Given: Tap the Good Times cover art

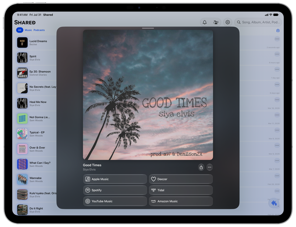Looking at the screenshot, I should pos(148,95).
